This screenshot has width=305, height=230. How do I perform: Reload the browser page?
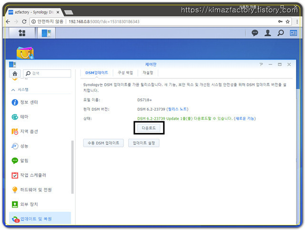(x=24, y=21)
